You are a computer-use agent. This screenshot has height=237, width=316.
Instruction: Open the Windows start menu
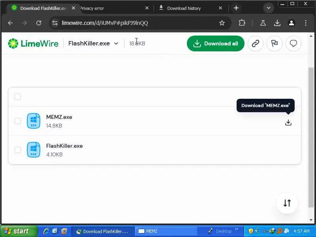tap(19, 231)
